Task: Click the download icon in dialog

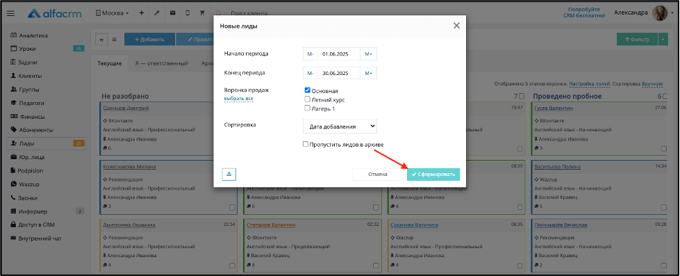Action: 229,174
